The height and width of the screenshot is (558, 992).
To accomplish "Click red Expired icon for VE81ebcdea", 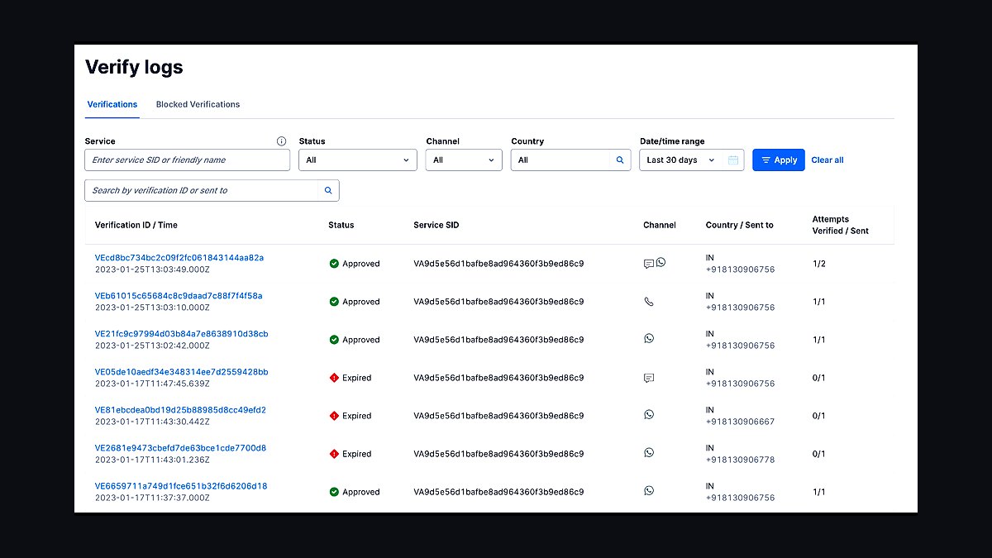I will [x=334, y=416].
